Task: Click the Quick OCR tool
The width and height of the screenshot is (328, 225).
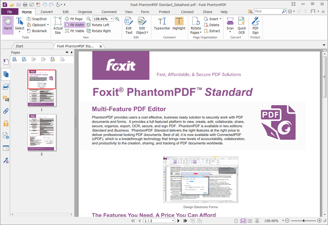Action: click(241, 25)
